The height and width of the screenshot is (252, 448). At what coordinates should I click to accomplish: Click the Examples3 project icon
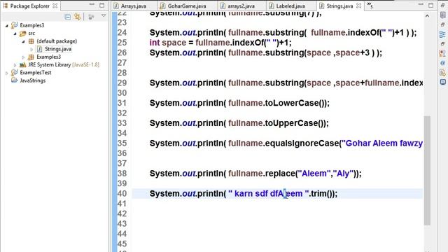(x=14, y=25)
